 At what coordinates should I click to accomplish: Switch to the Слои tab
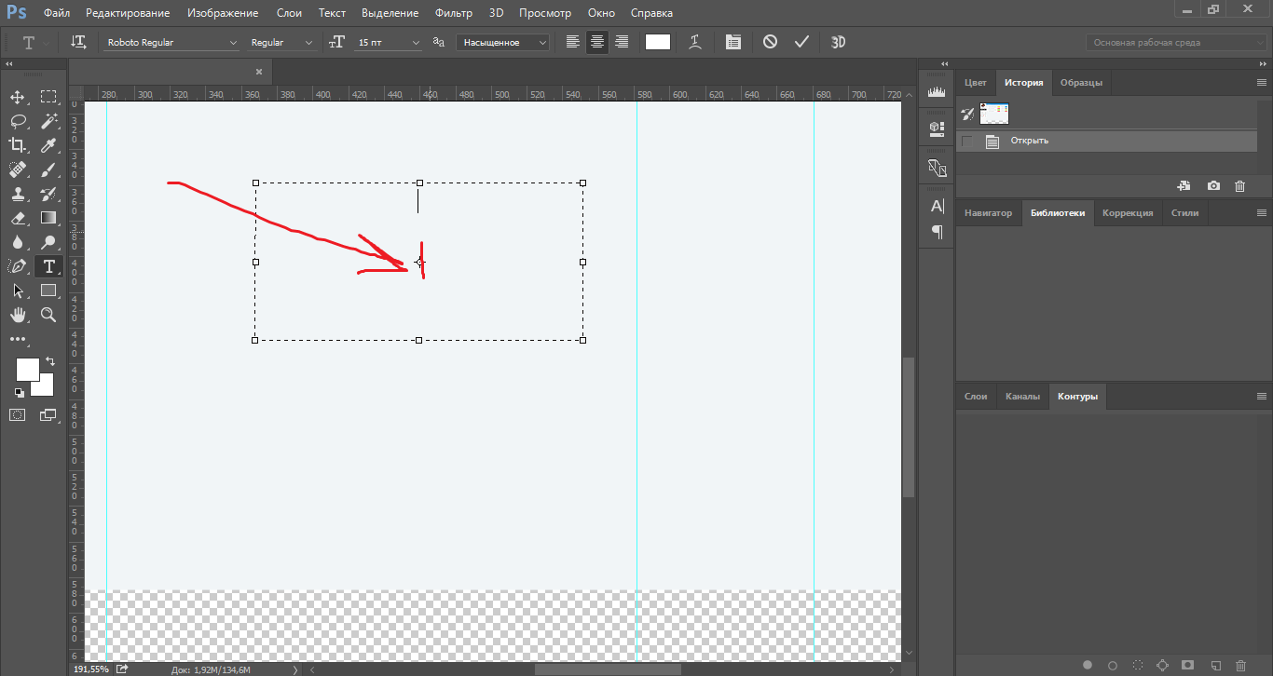(976, 396)
